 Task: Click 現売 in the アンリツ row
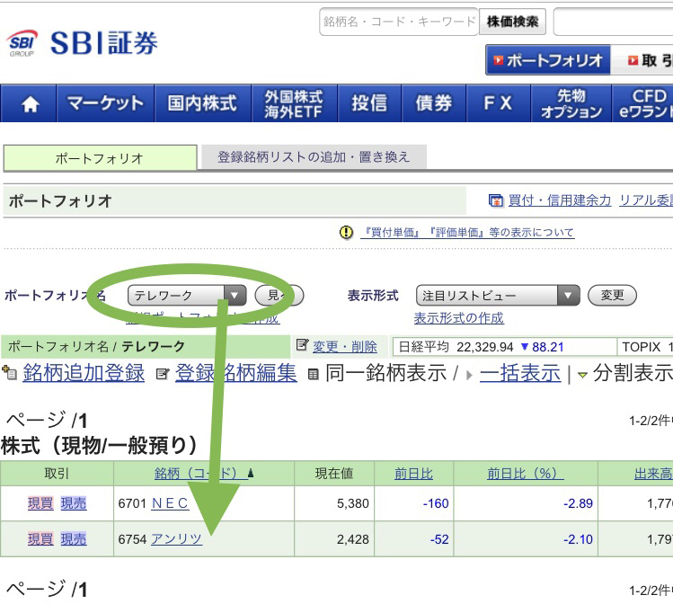pyautogui.click(x=74, y=539)
